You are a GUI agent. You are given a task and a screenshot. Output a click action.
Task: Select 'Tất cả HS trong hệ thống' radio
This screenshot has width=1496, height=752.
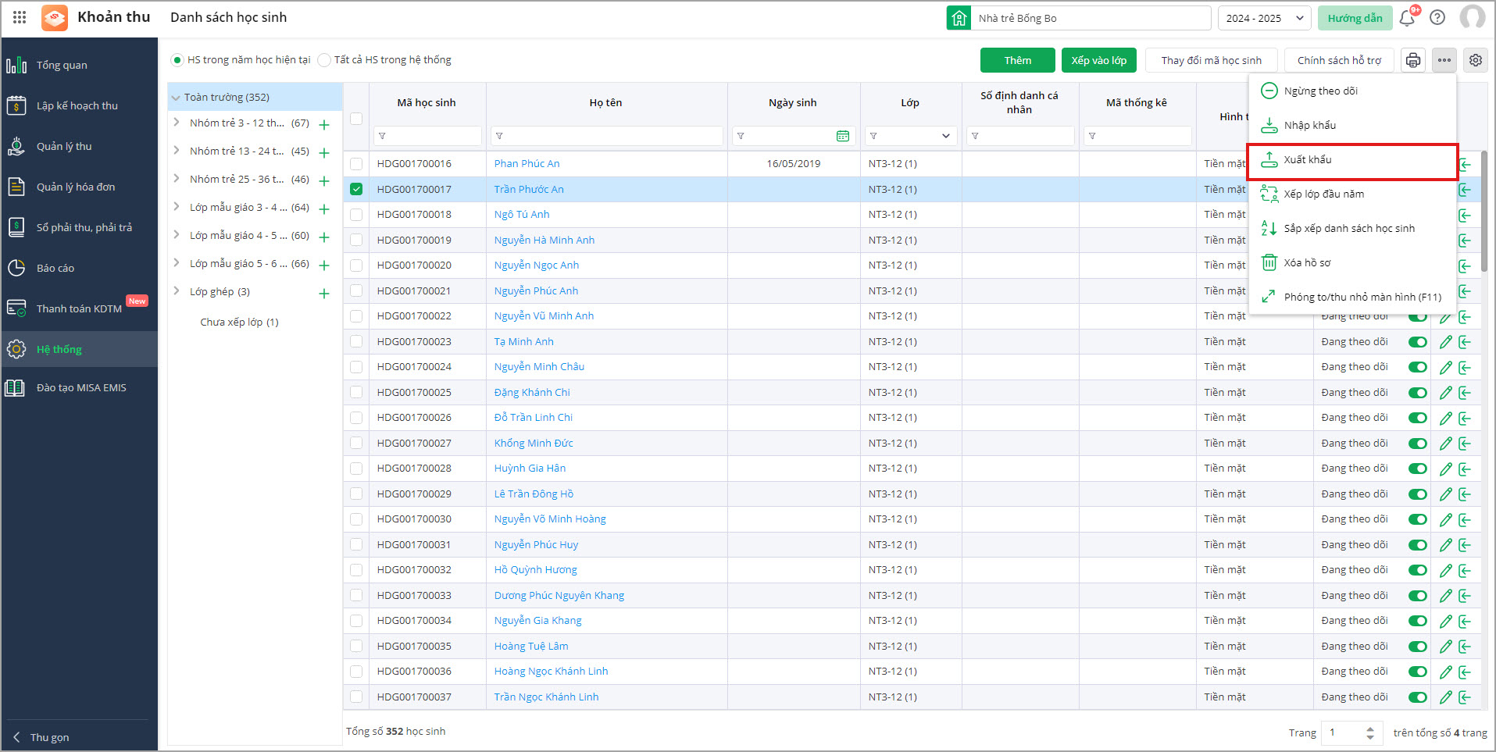(324, 60)
